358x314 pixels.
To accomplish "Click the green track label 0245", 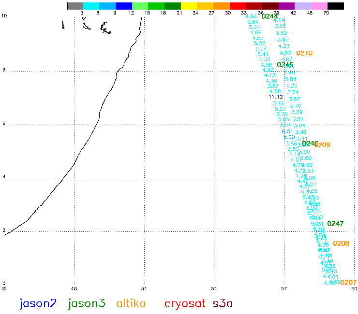I will point(285,65).
